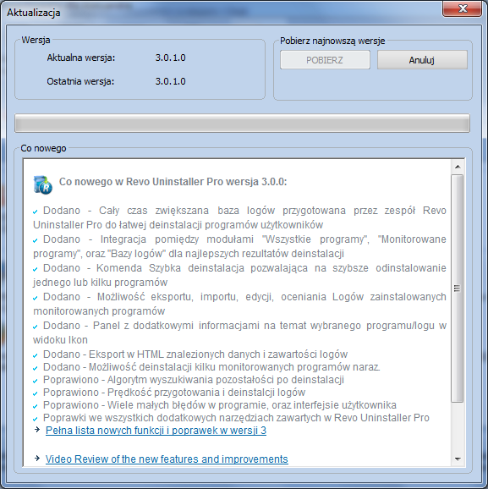Click checkmark beside Możliwość eksportu, importu

click(36, 298)
